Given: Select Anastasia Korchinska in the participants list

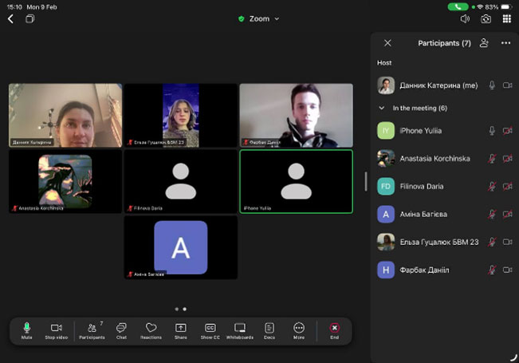Looking at the screenshot, I should coord(434,158).
